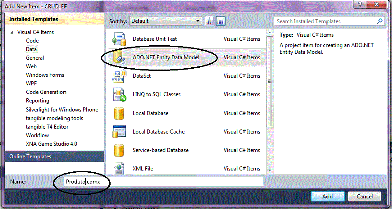392x209 pixels.
Task: Switch to small icons view
Action: point(210,21)
